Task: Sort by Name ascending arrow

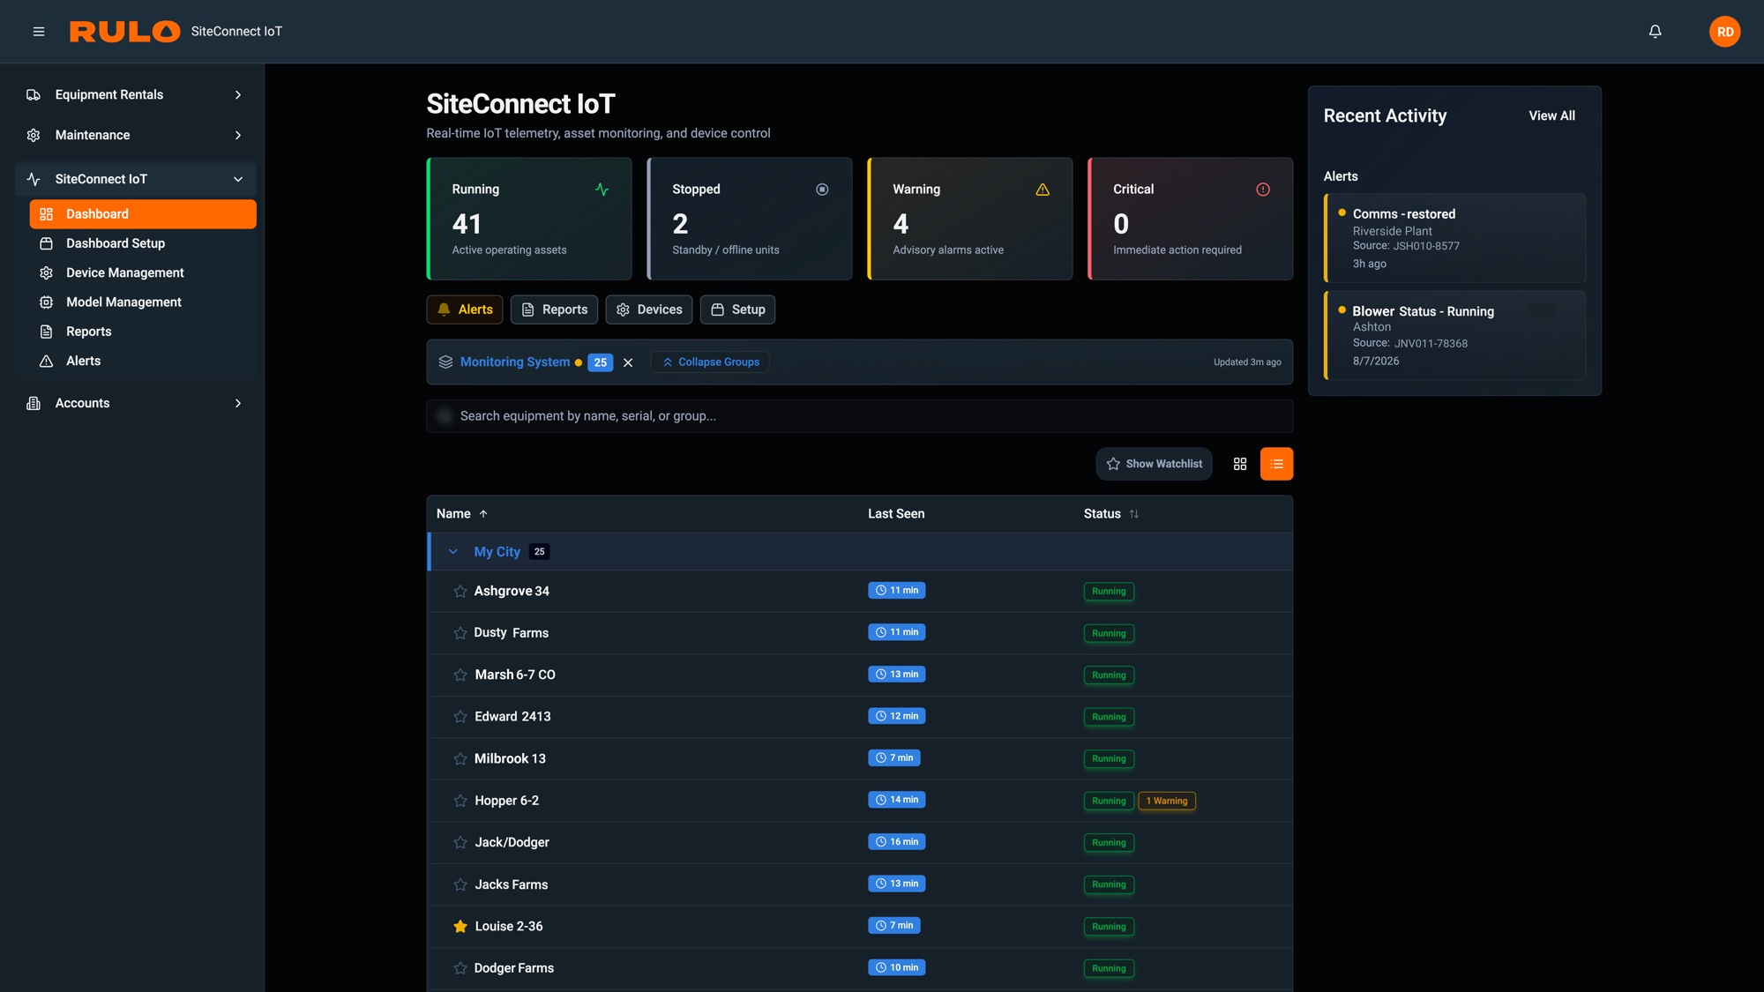Action: [483, 514]
